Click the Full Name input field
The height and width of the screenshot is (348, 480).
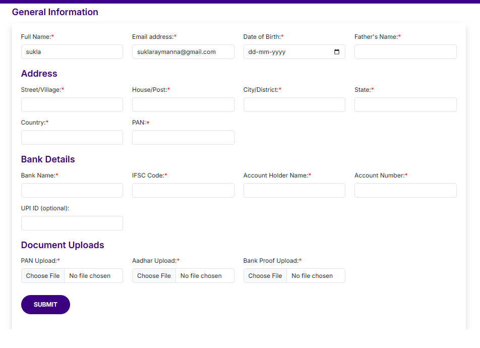72,52
